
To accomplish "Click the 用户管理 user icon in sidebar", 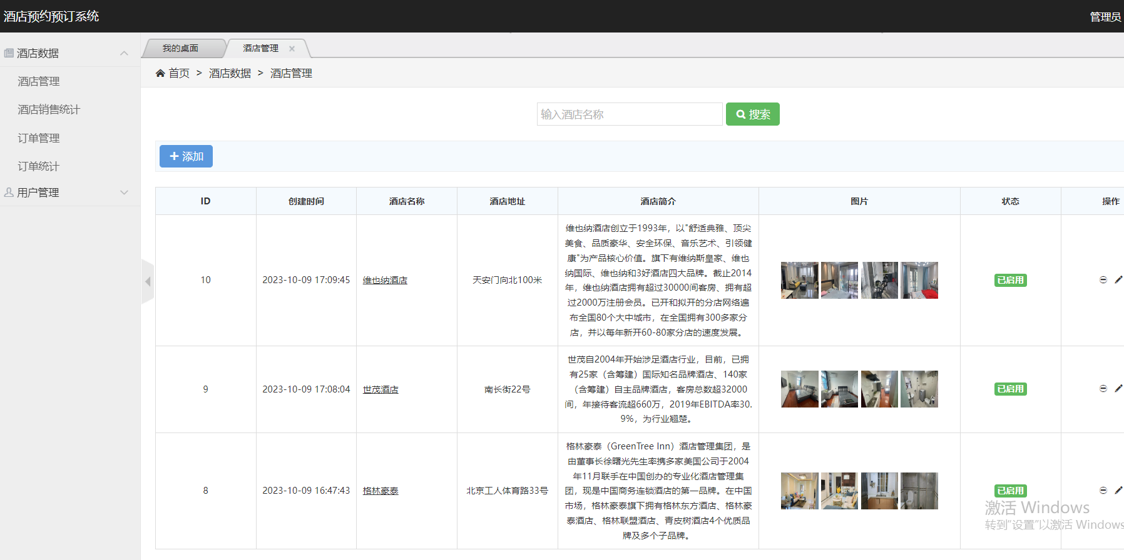I will [9, 192].
